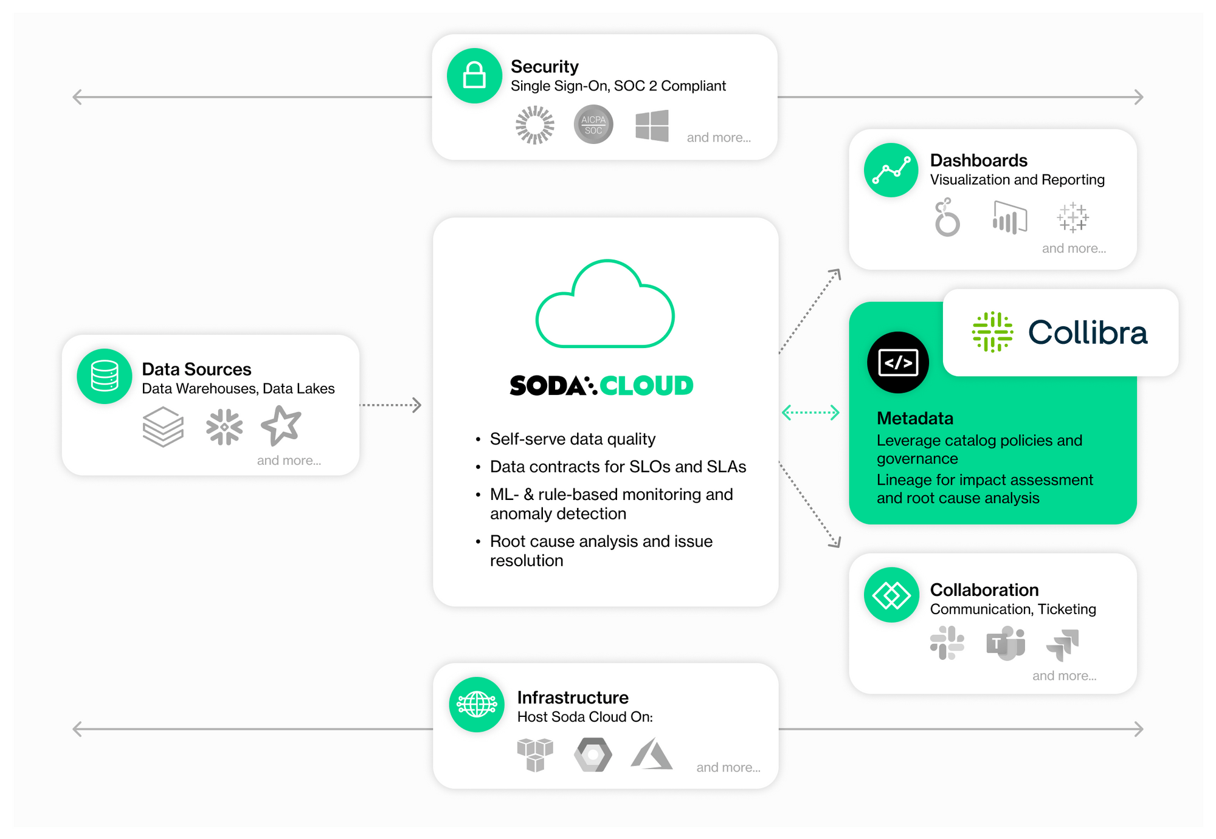Select the Snowflake icon under Data Sources
1216x839 pixels.
click(x=224, y=427)
